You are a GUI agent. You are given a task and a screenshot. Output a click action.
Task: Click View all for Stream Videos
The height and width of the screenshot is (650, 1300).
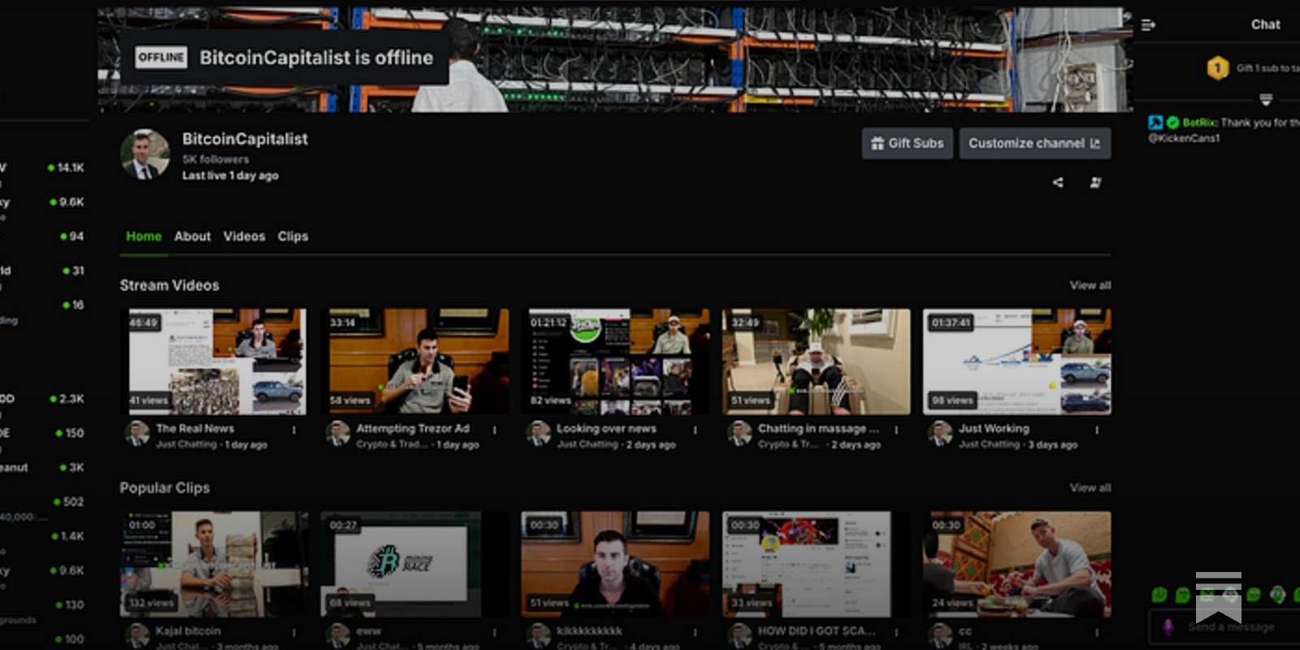[x=1090, y=285]
